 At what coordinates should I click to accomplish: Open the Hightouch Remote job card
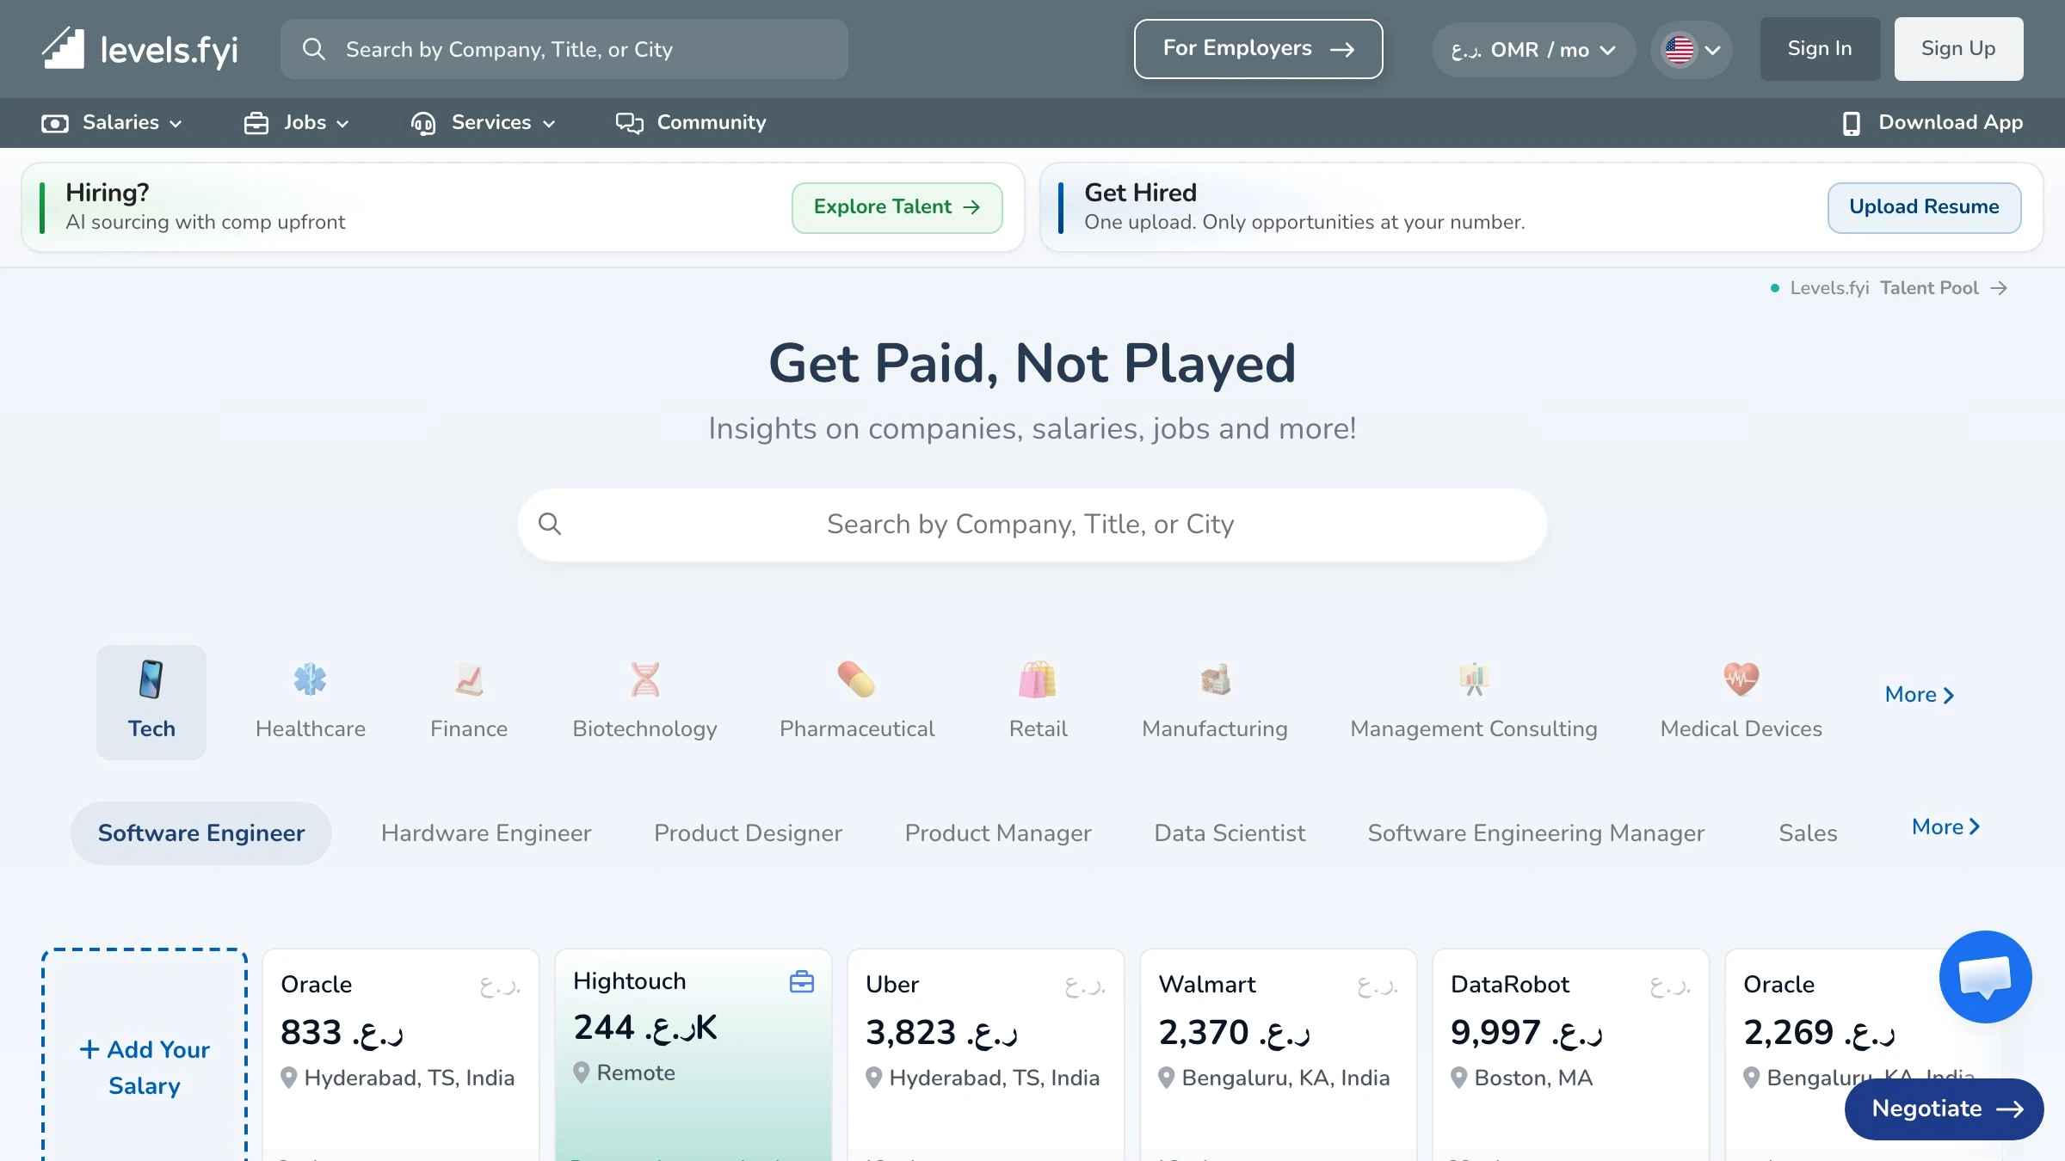coord(693,1055)
